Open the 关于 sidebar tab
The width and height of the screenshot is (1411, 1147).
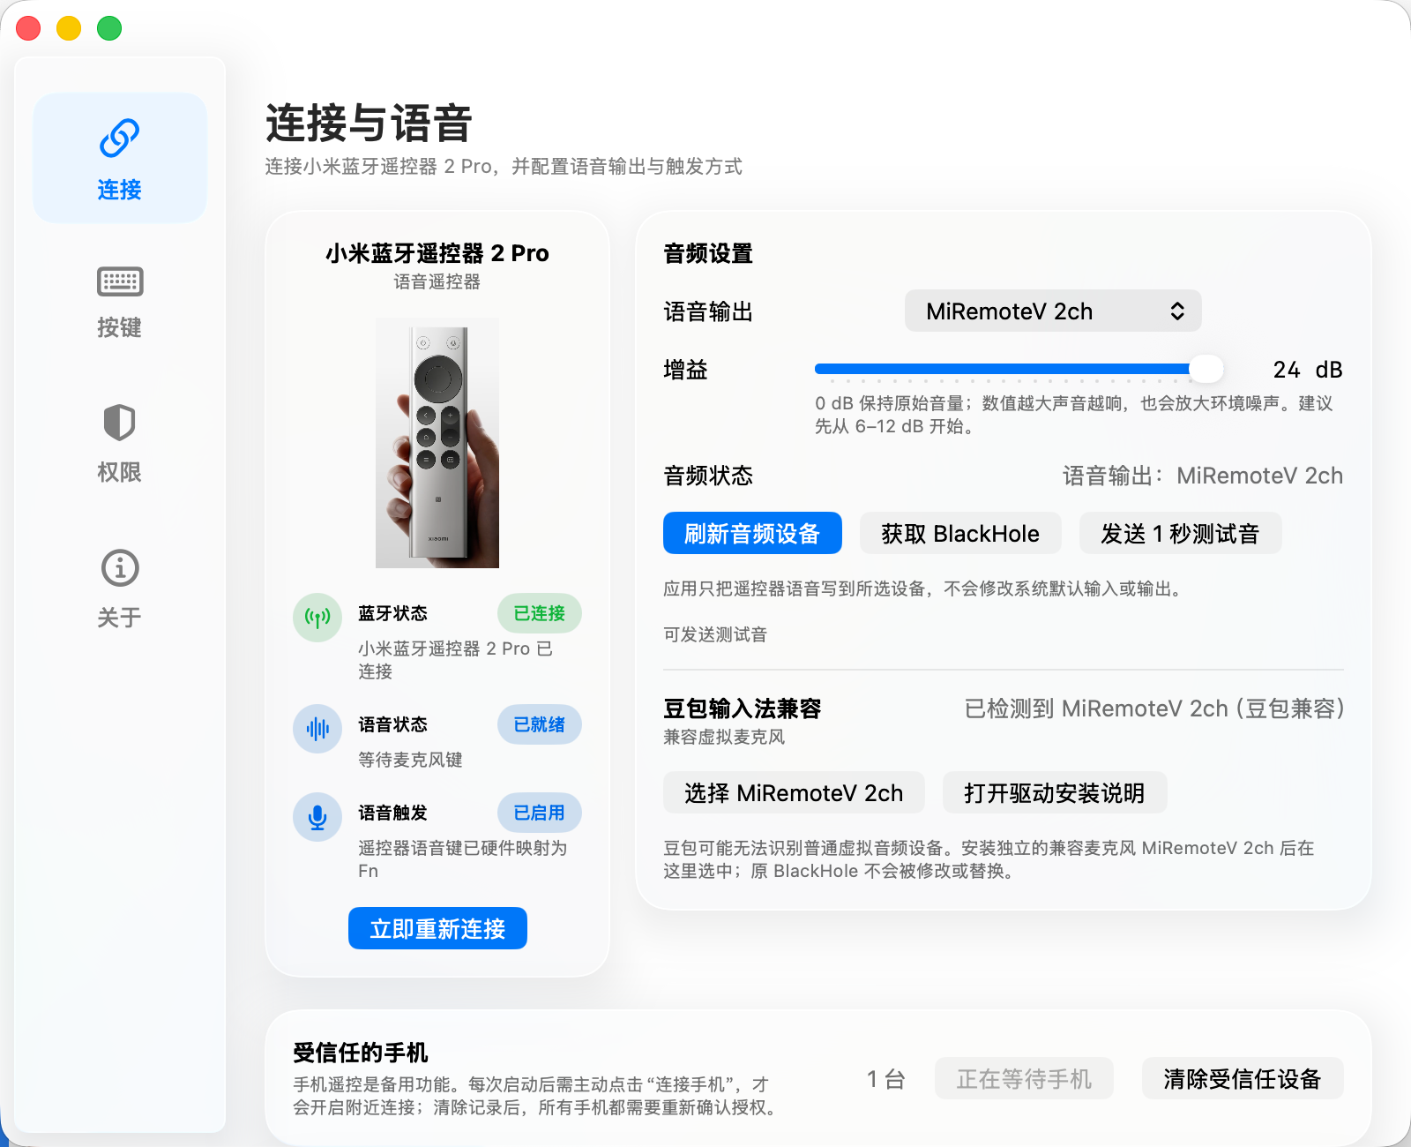[x=120, y=588]
